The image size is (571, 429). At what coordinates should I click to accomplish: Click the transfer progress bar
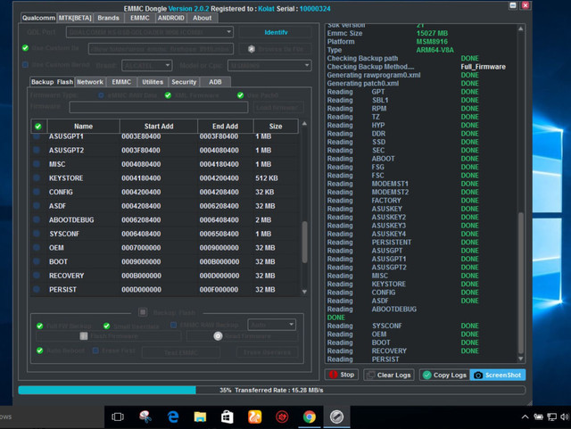[x=271, y=390]
